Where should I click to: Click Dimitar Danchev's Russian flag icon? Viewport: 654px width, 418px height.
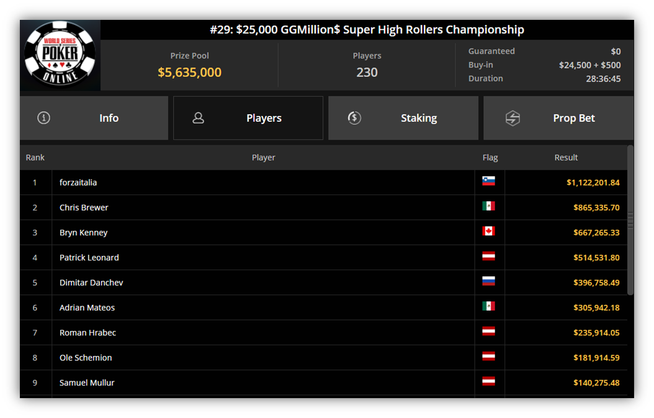[488, 281]
